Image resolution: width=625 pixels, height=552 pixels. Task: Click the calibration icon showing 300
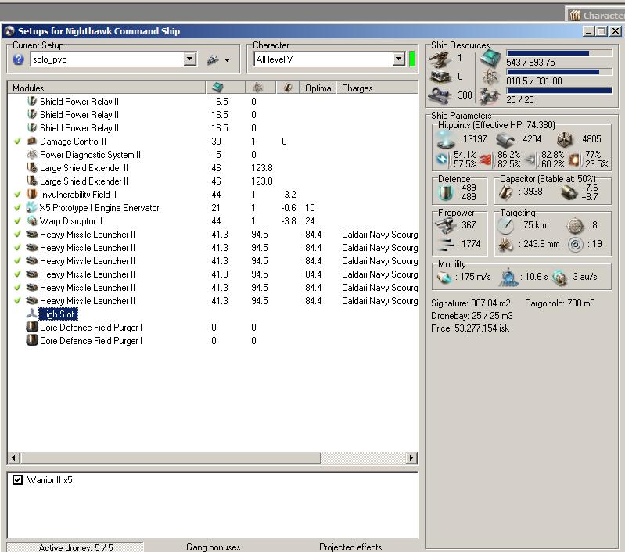click(441, 95)
